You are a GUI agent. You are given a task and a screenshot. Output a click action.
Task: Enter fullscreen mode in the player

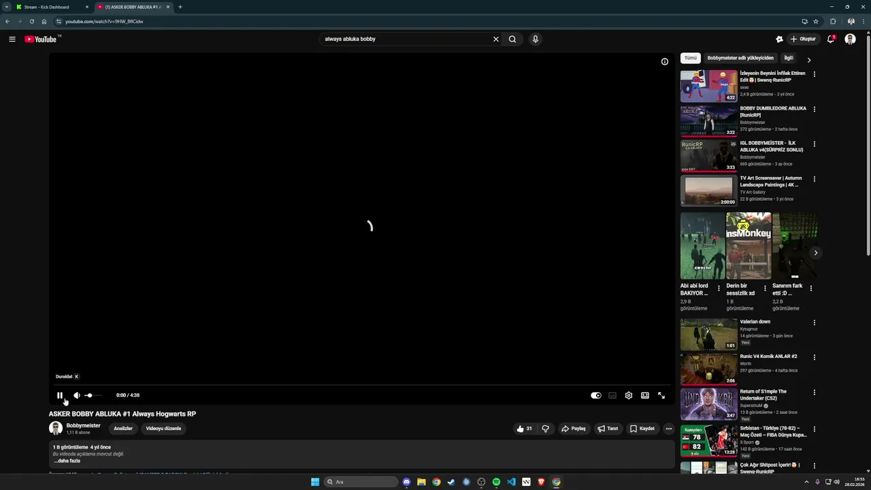pos(661,395)
